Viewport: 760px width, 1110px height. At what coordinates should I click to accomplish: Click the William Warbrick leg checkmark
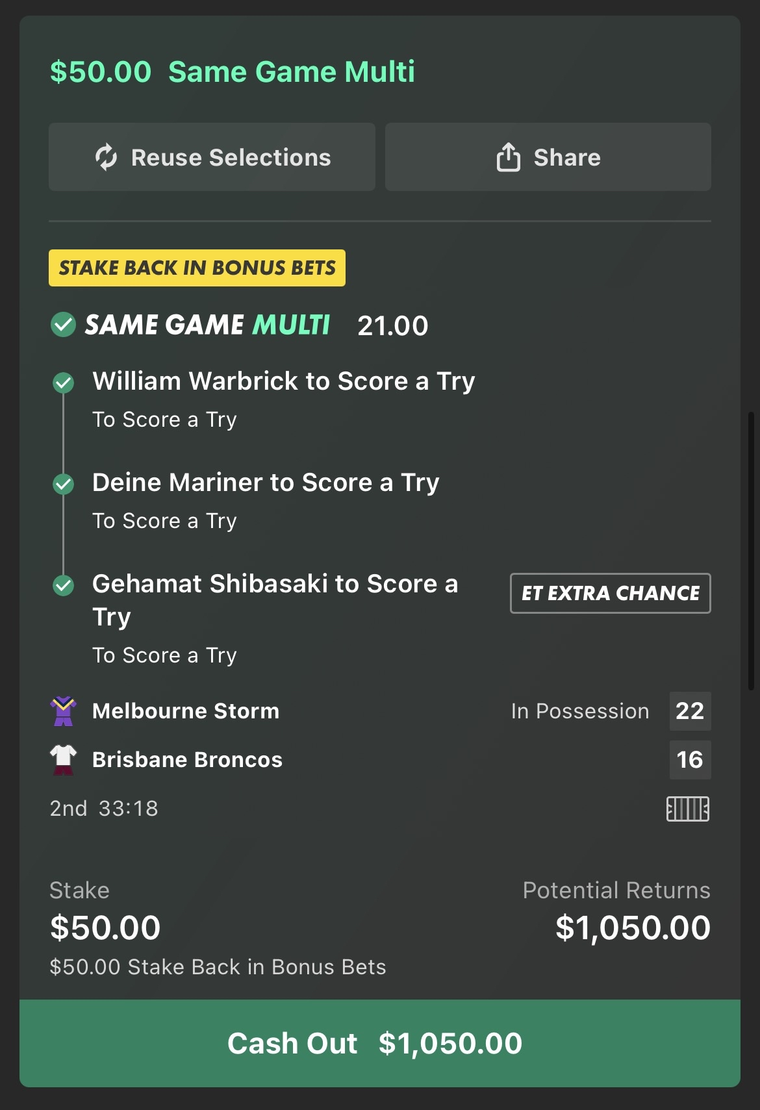coord(64,383)
